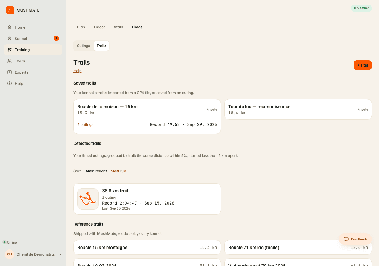Click the Feedback chat bubble icon

pos(346,239)
